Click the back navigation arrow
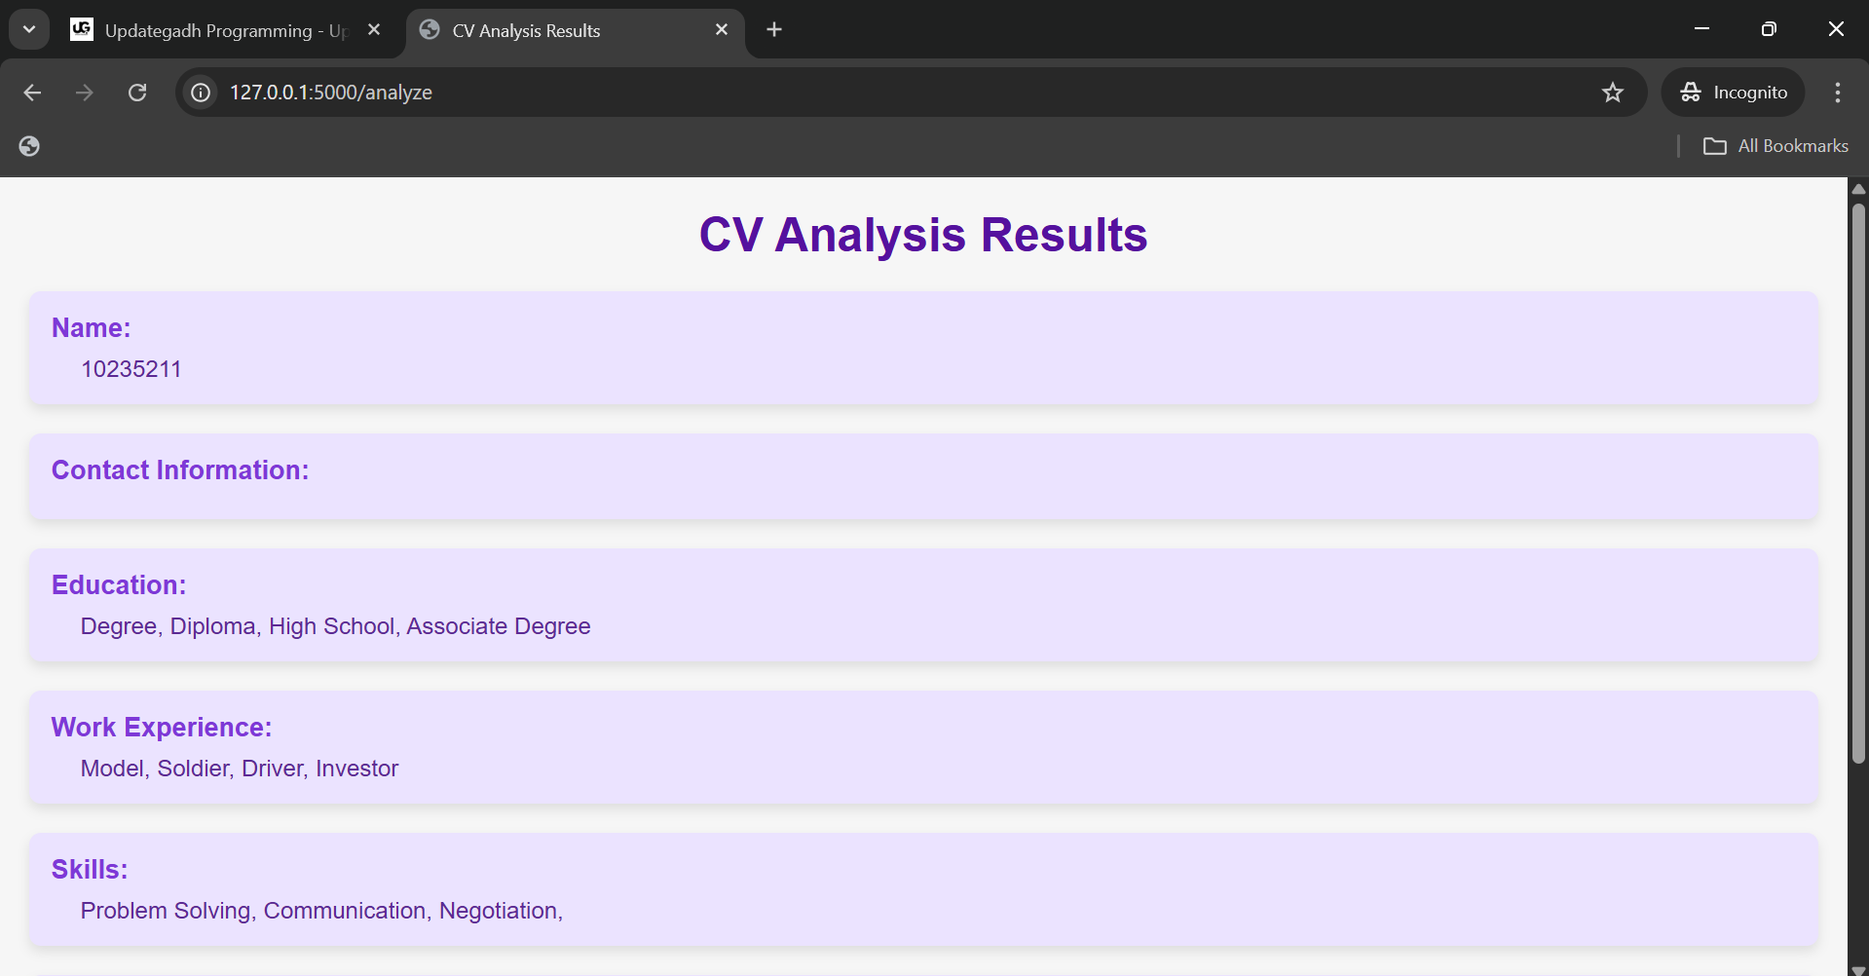The width and height of the screenshot is (1869, 976). click(32, 92)
